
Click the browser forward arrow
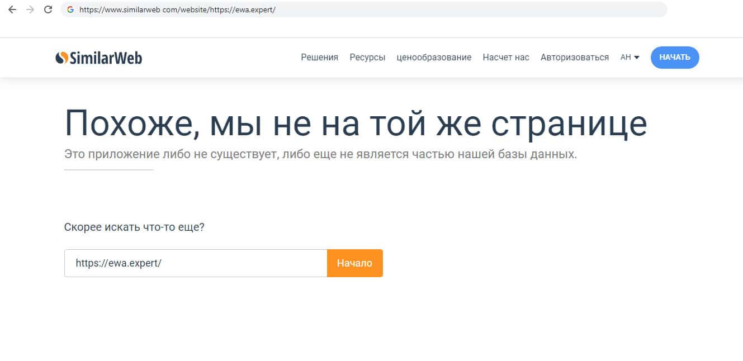[30, 9]
